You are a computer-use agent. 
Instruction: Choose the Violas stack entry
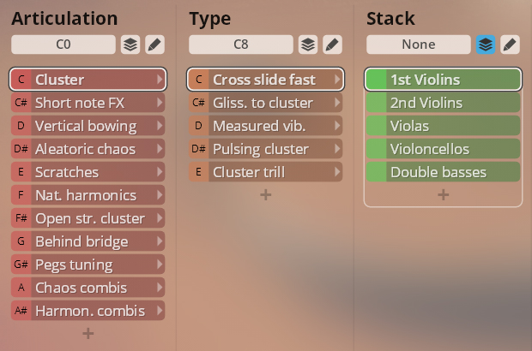pyautogui.click(x=443, y=126)
